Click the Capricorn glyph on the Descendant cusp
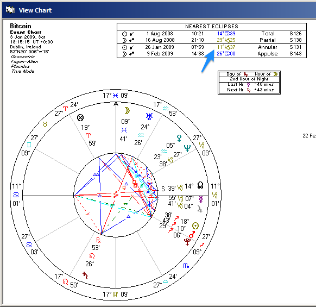This screenshot has width=316, height=307. click(x=215, y=195)
